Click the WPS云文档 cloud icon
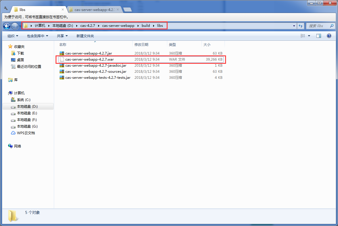 click(13, 133)
